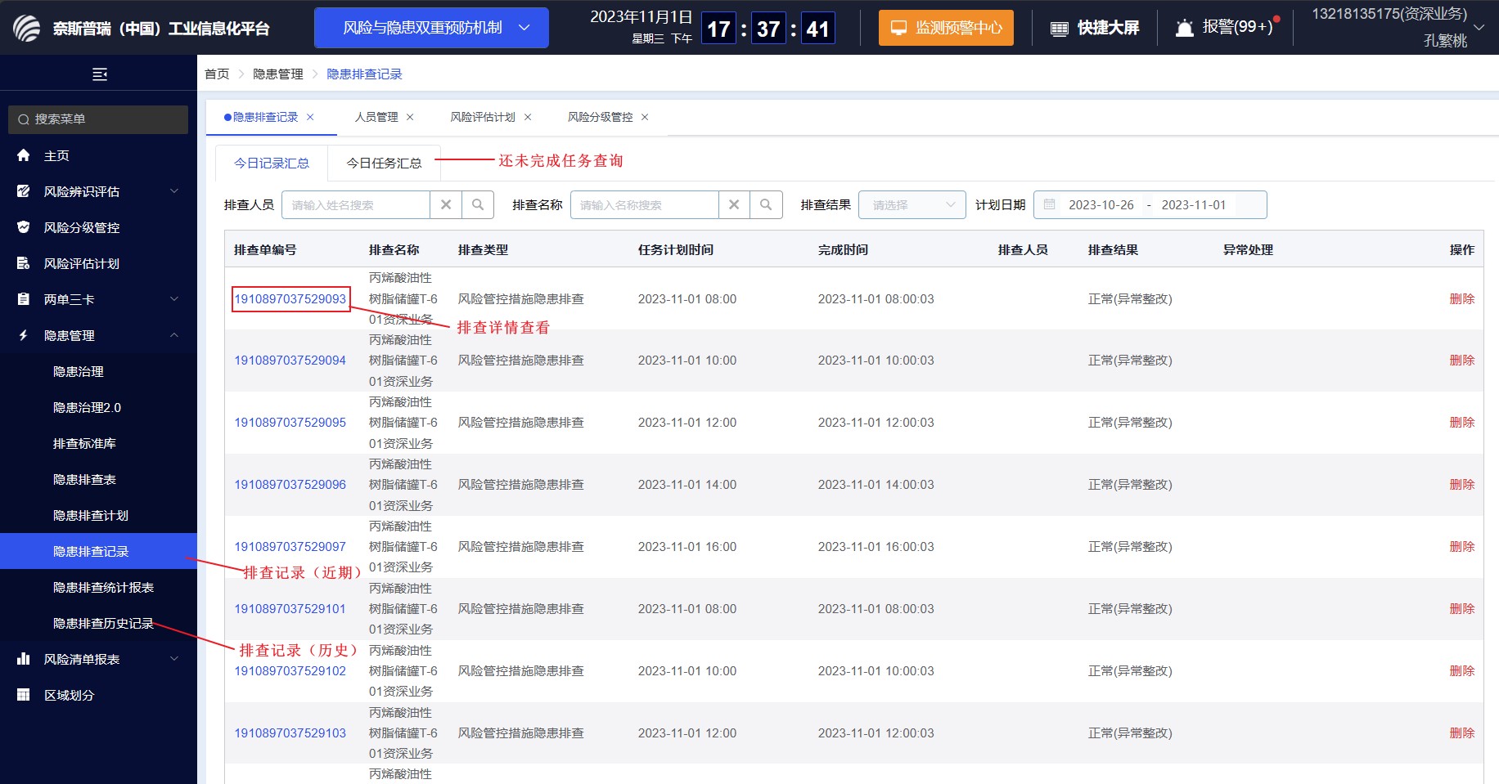Click the start date 2023-10-26
The height and width of the screenshot is (784, 1499).
coord(1101,204)
